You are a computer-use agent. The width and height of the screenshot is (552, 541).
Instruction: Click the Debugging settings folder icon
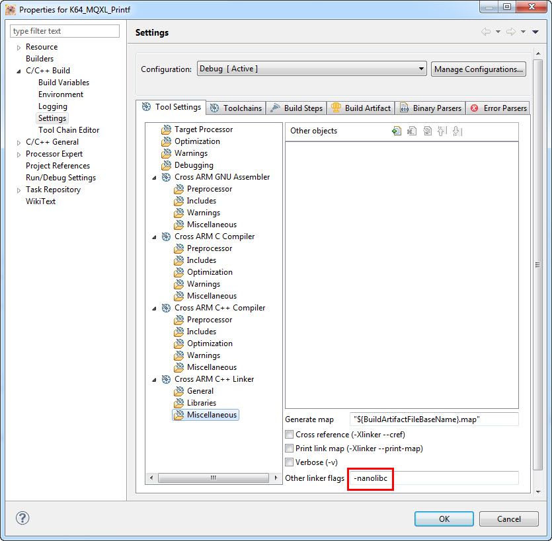coord(166,165)
